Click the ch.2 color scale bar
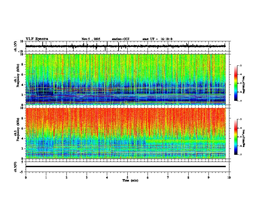258x199 pixels. click(x=236, y=137)
